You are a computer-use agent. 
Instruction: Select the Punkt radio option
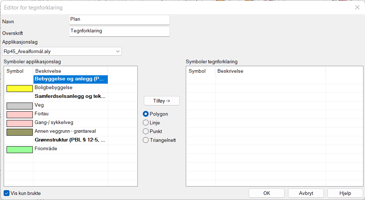tap(146, 131)
